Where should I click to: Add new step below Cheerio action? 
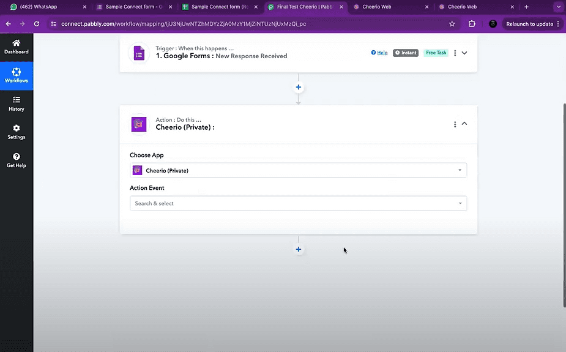299,250
